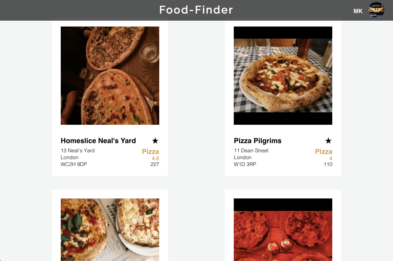Click the 13 Neal's Yard address line
The image size is (393, 261).
[x=77, y=151]
